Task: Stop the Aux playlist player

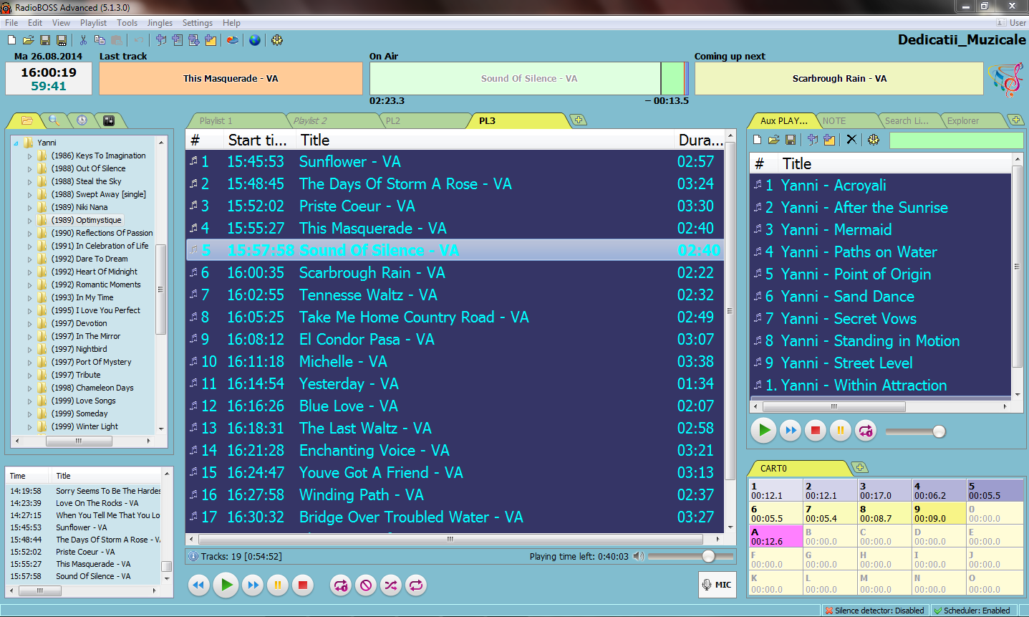Action: click(815, 431)
